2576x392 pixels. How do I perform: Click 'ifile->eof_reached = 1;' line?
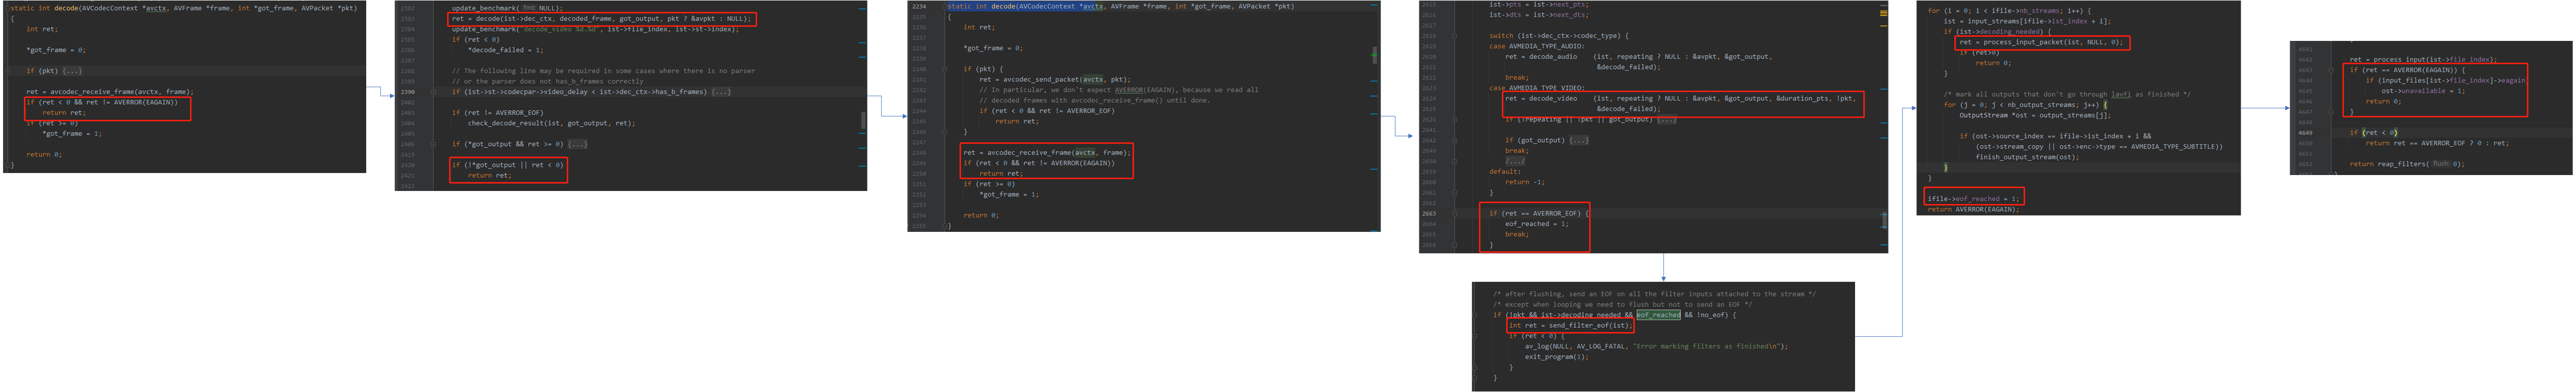coord(1973,198)
